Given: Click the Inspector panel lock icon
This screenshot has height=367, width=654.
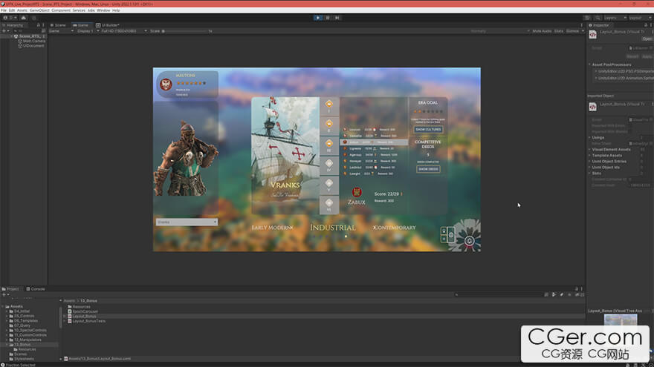Looking at the screenshot, I should point(646,25).
